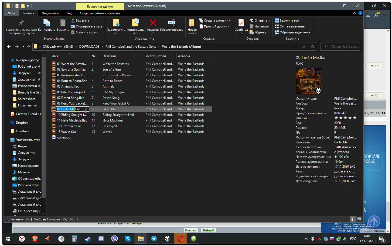Switch to the Поделиться tab
The width and height of the screenshot is (392, 246).
pyautogui.click(x=50, y=13)
